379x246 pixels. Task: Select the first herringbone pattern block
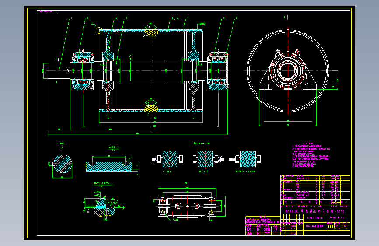coord(170,159)
